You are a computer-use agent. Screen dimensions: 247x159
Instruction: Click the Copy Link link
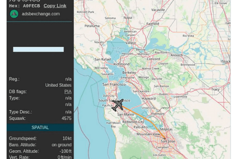point(55,6)
